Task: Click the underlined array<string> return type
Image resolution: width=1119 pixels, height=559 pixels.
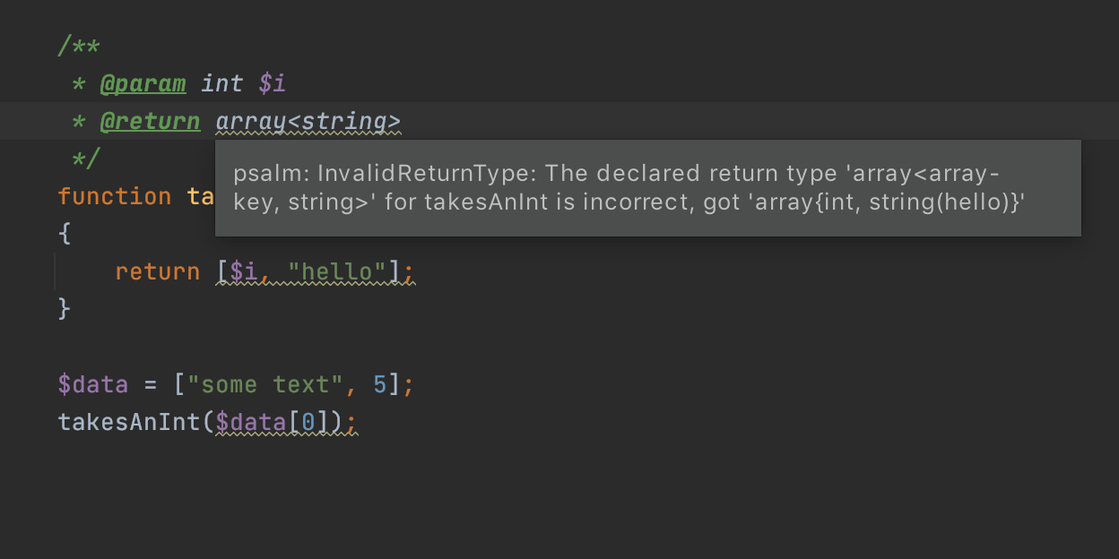Action: (308, 121)
